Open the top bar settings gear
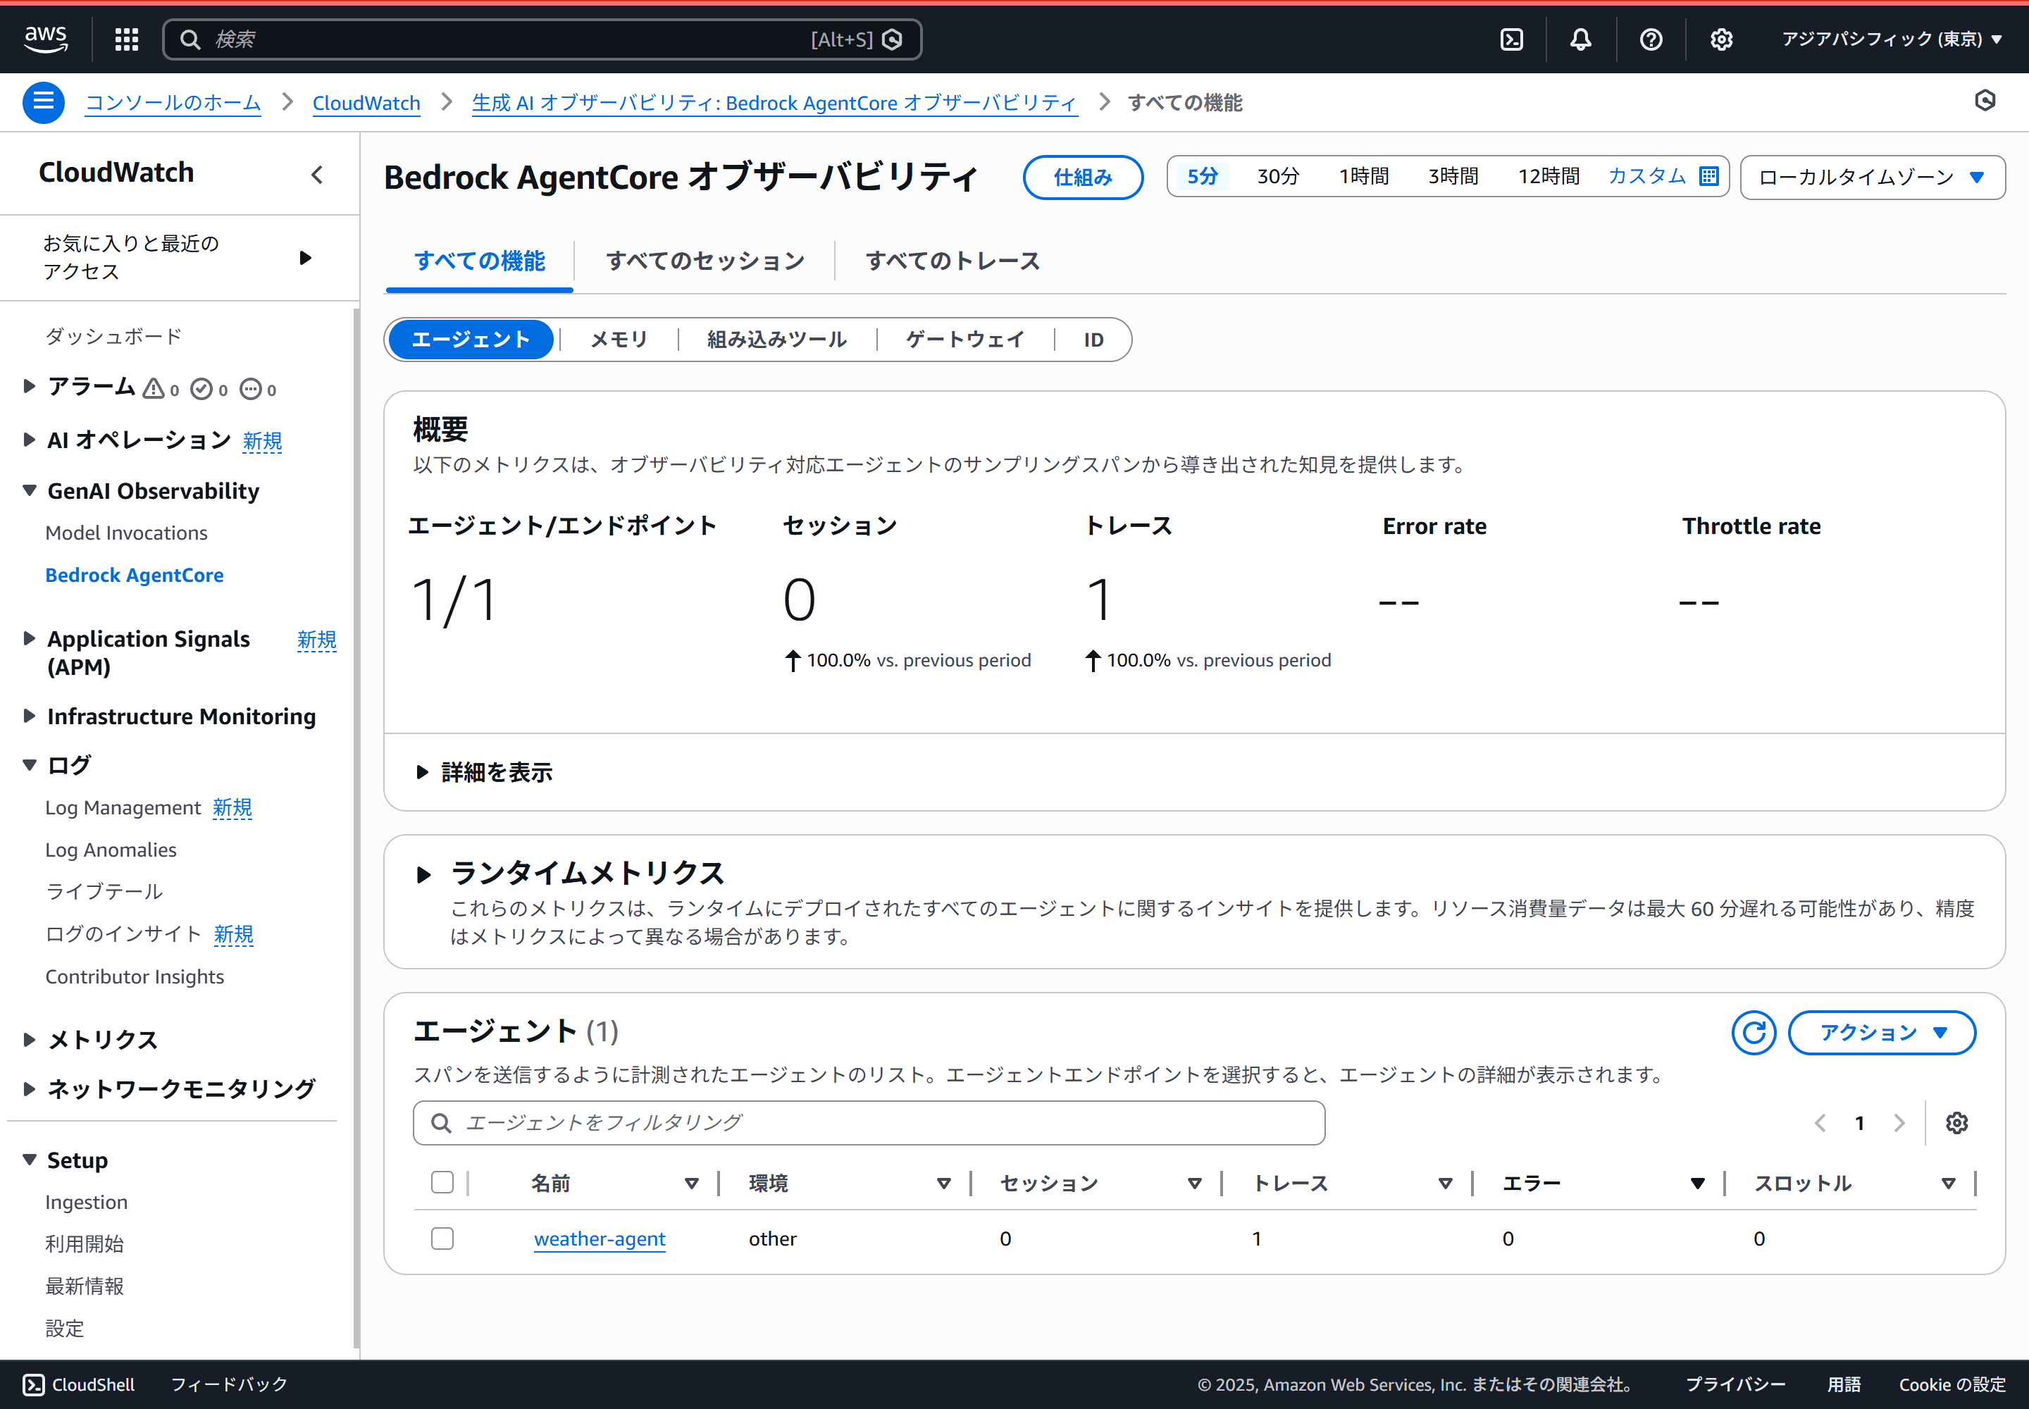Viewport: 2029px width, 1409px height. pos(1721,39)
